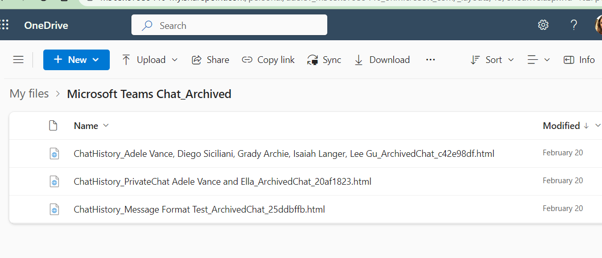
Task: Click the Share button
Action: point(210,60)
